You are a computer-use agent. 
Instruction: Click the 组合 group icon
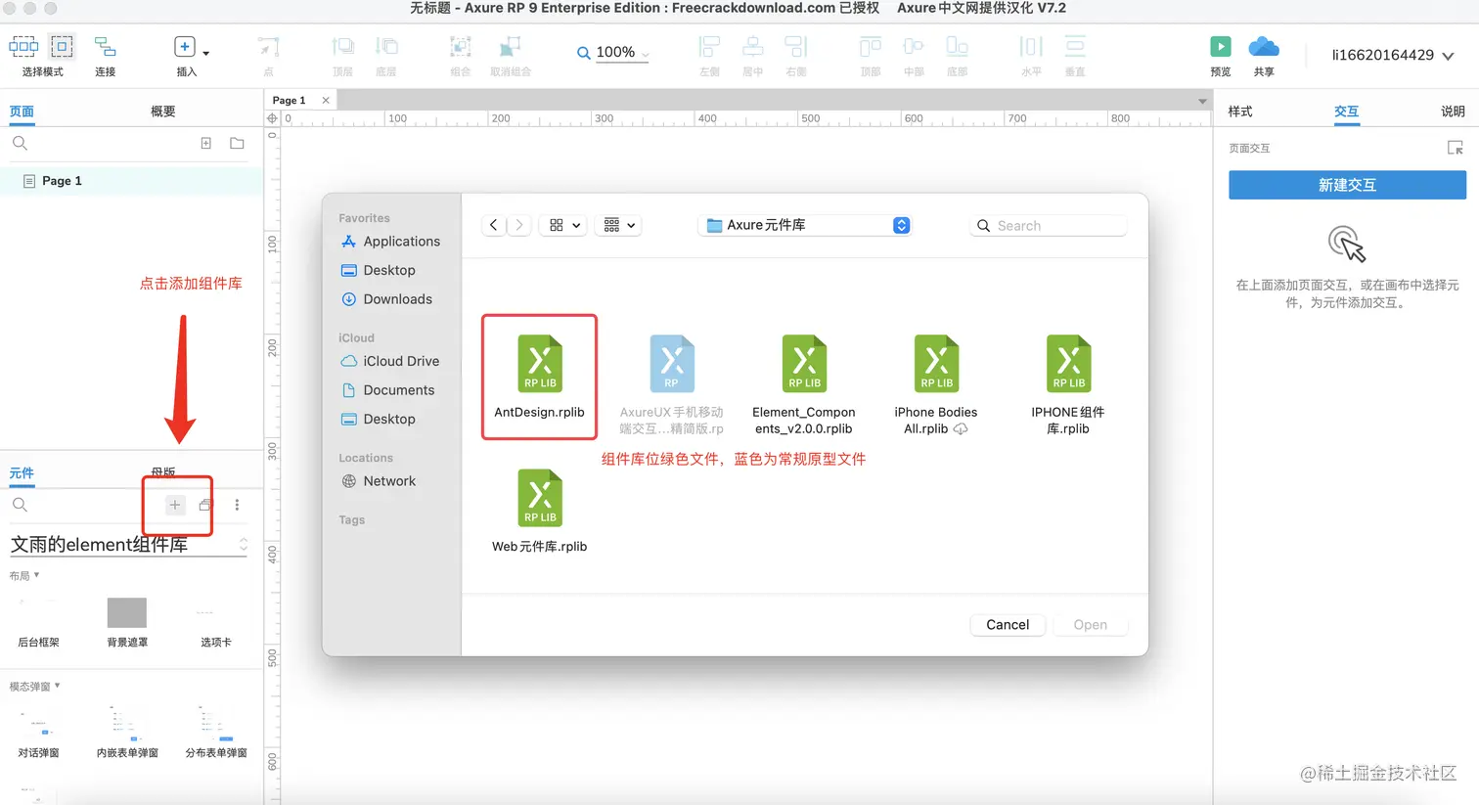tap(460, 46)
